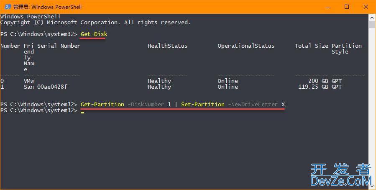
Task: Click the -DiskNumber parameter
Action: coord(146,104)
